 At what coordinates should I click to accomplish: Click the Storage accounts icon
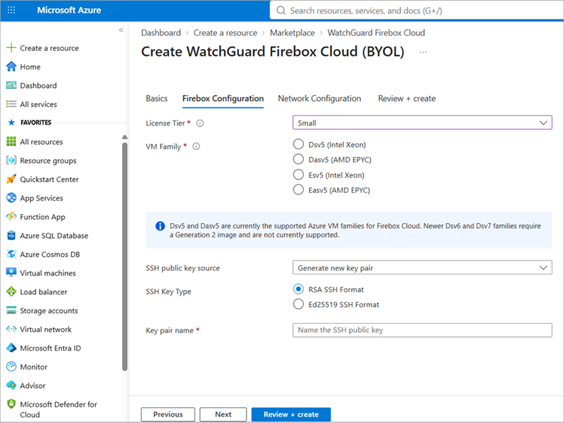[11, 310]
